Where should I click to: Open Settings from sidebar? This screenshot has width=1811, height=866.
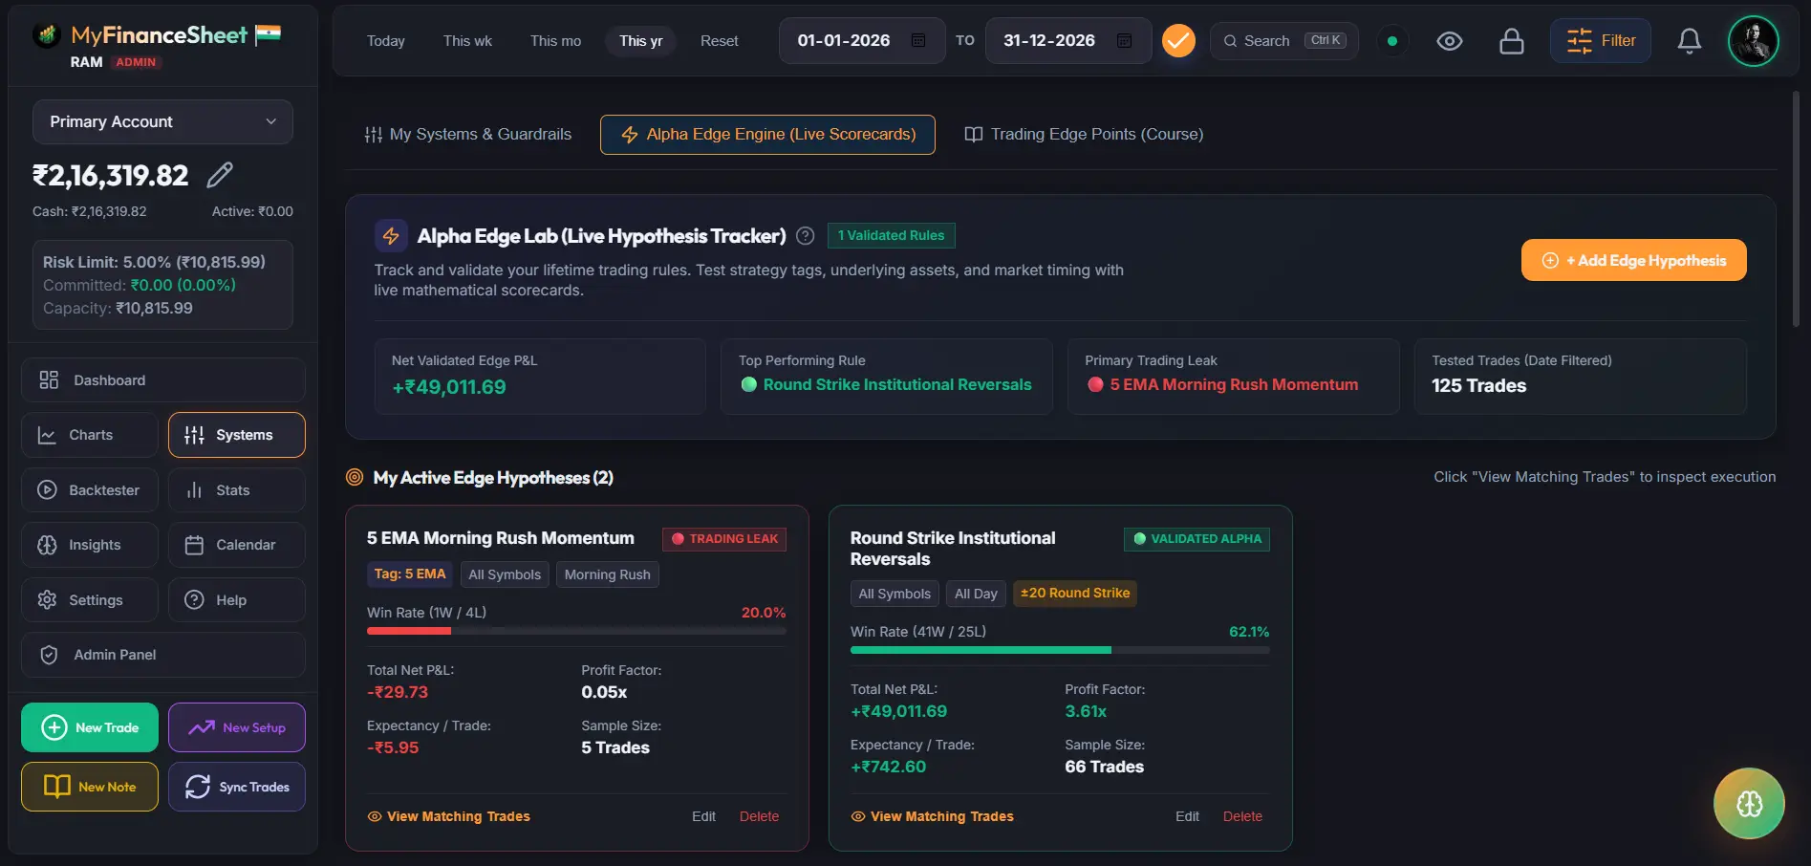pos(90,600)
